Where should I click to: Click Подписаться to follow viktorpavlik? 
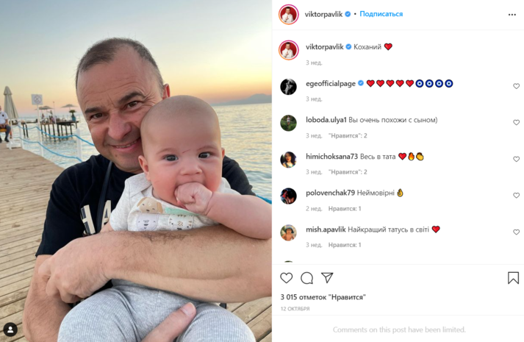[381, 14]
